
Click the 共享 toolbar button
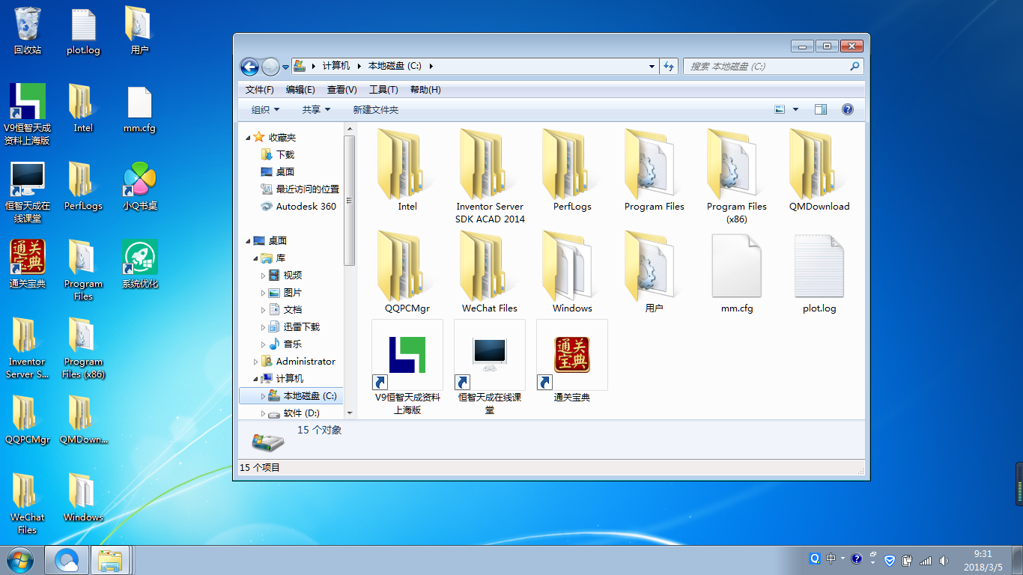pos(316,109)
